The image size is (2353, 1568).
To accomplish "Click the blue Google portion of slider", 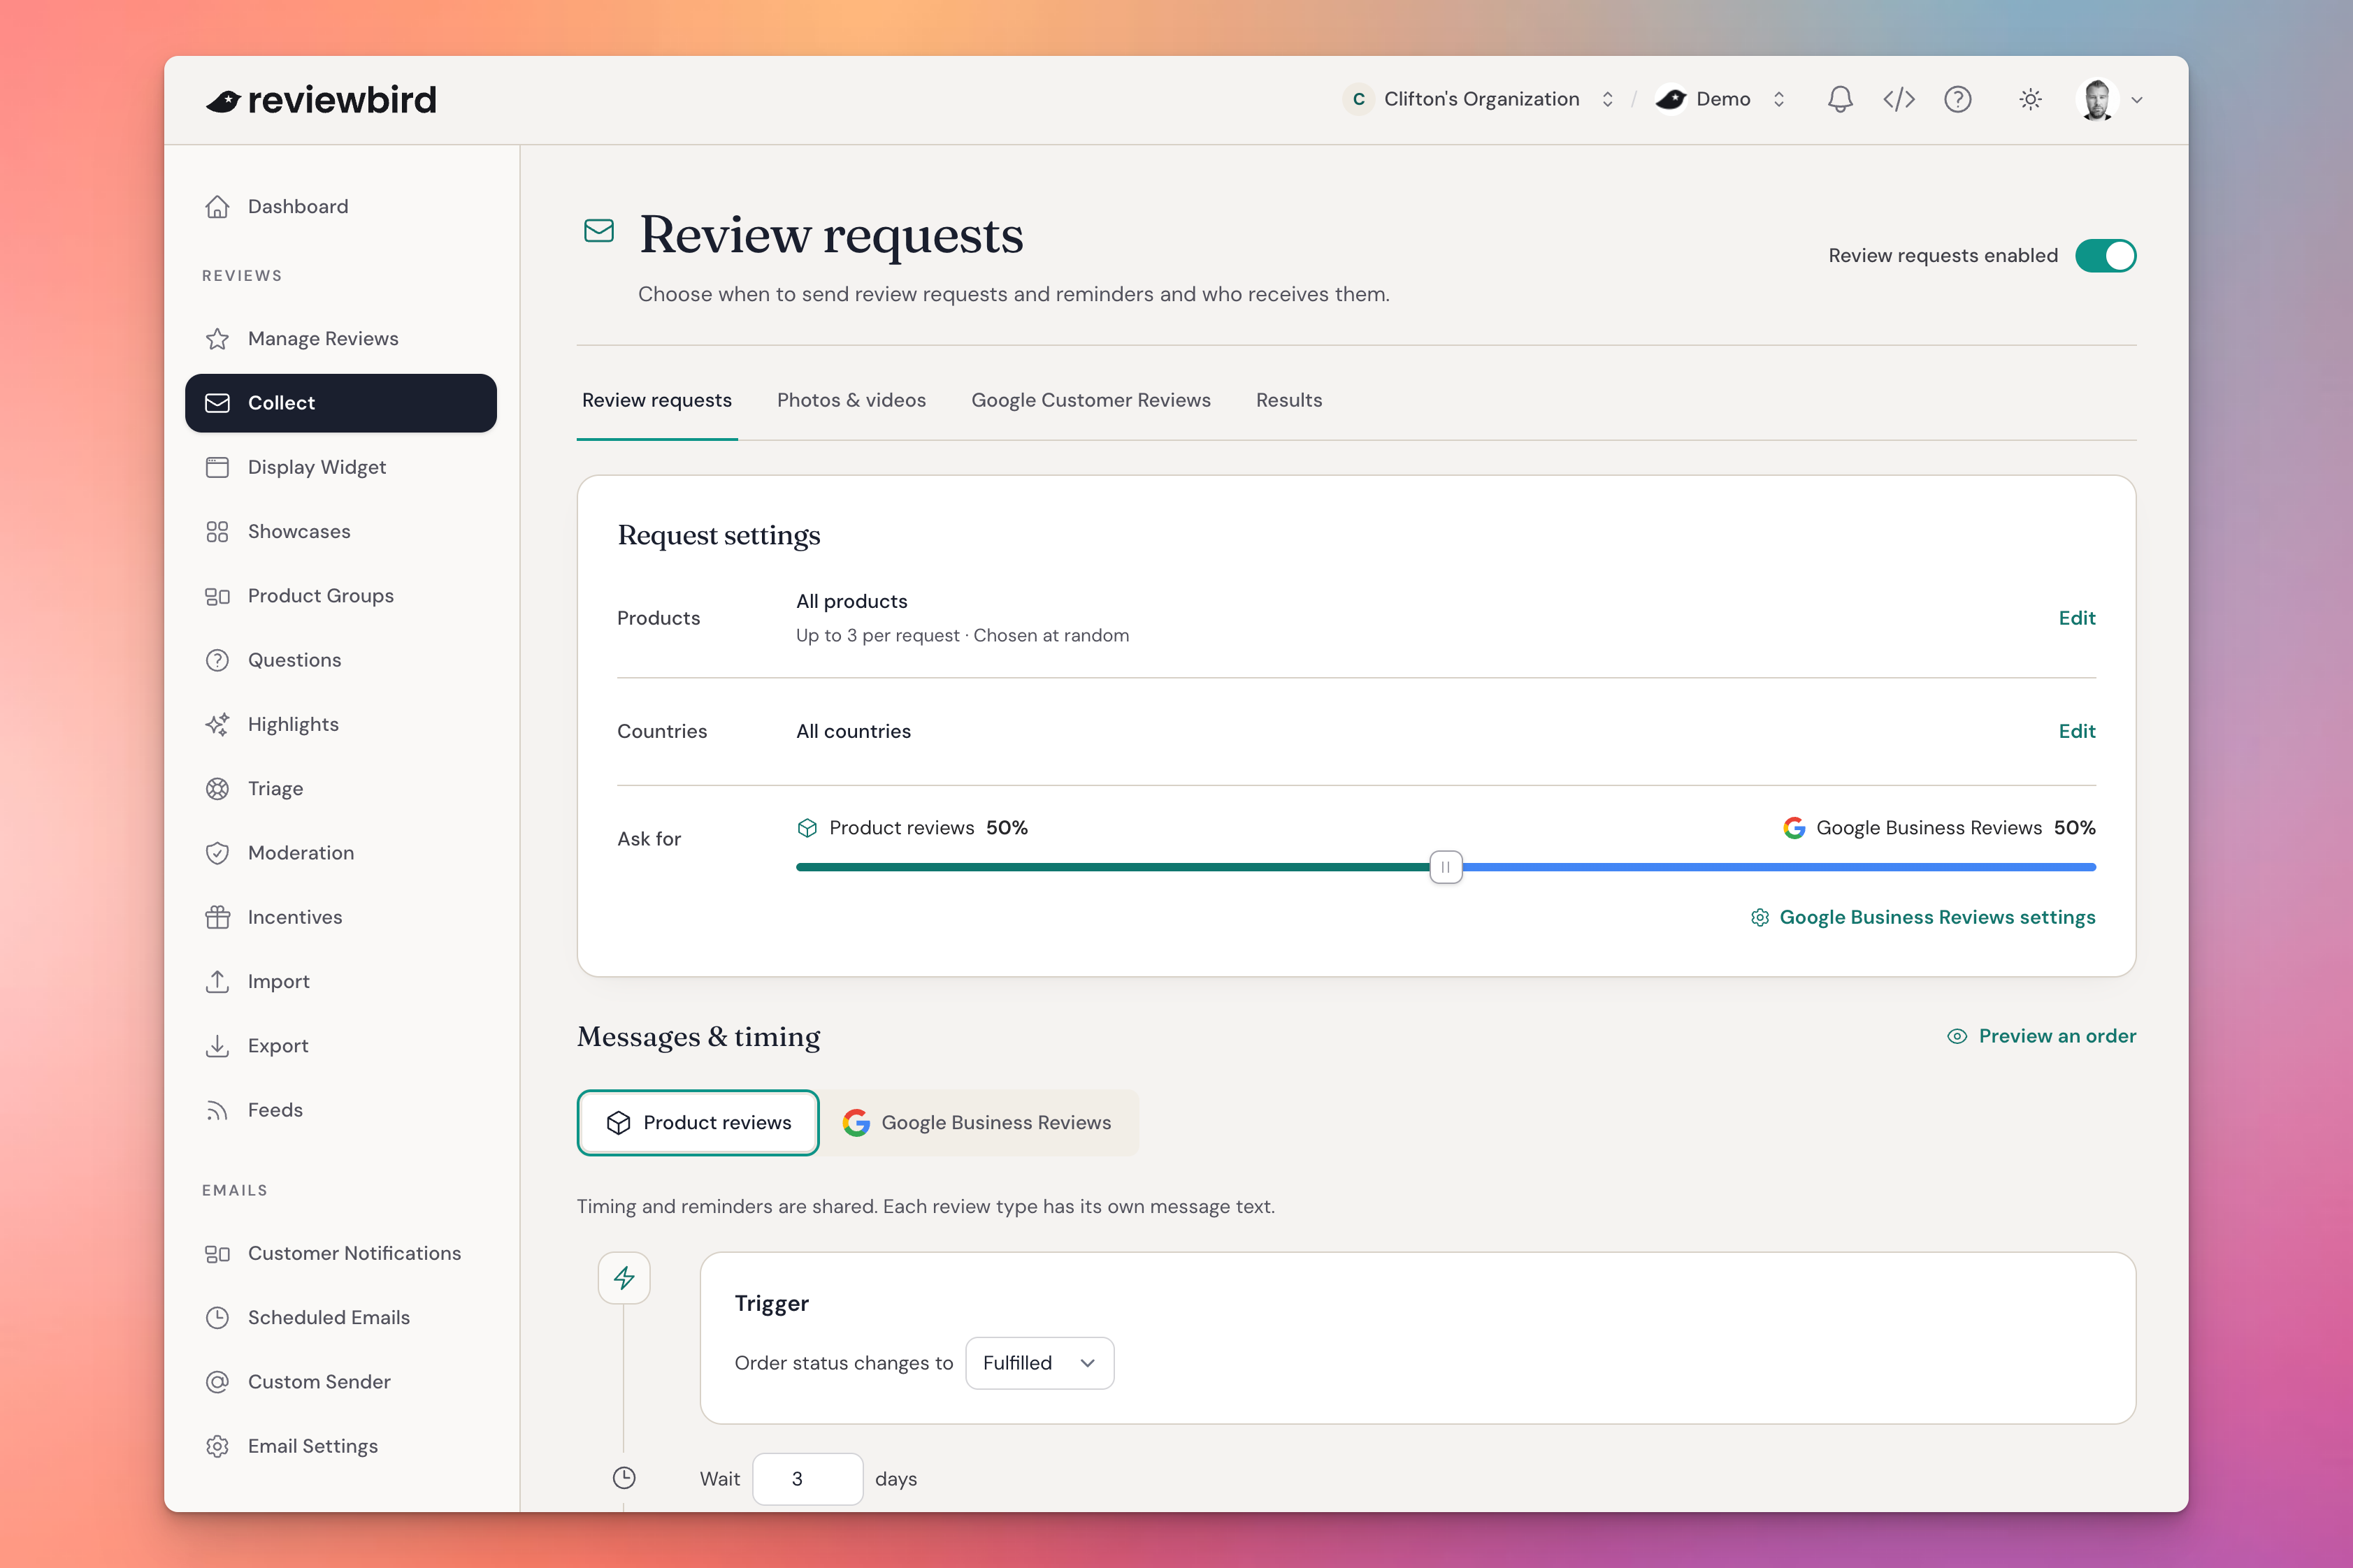I will click(x=1779, y=867).
